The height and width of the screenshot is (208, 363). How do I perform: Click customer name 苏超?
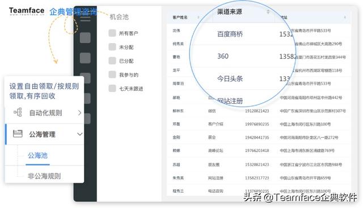pyautogui.click(x=176, y=164)
